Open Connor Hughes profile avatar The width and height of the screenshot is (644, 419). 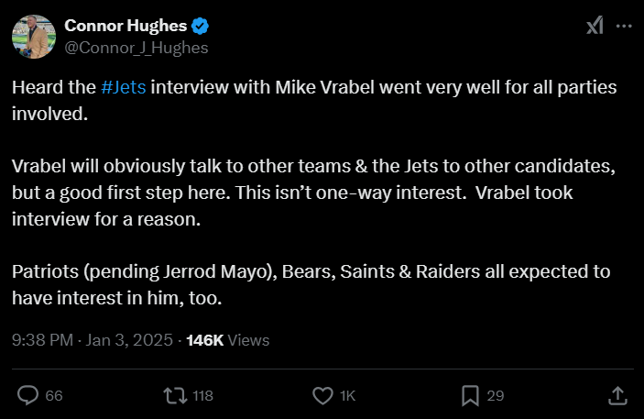pyautogui.click(x=35, y=36)
